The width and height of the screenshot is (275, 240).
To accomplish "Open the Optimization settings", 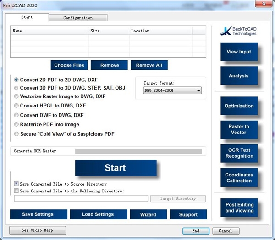I will 238,106.
